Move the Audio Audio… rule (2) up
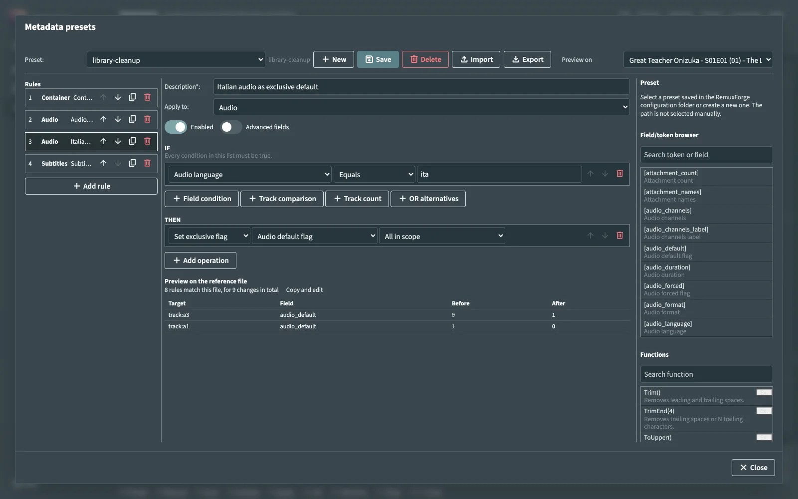 pos(103,119)
